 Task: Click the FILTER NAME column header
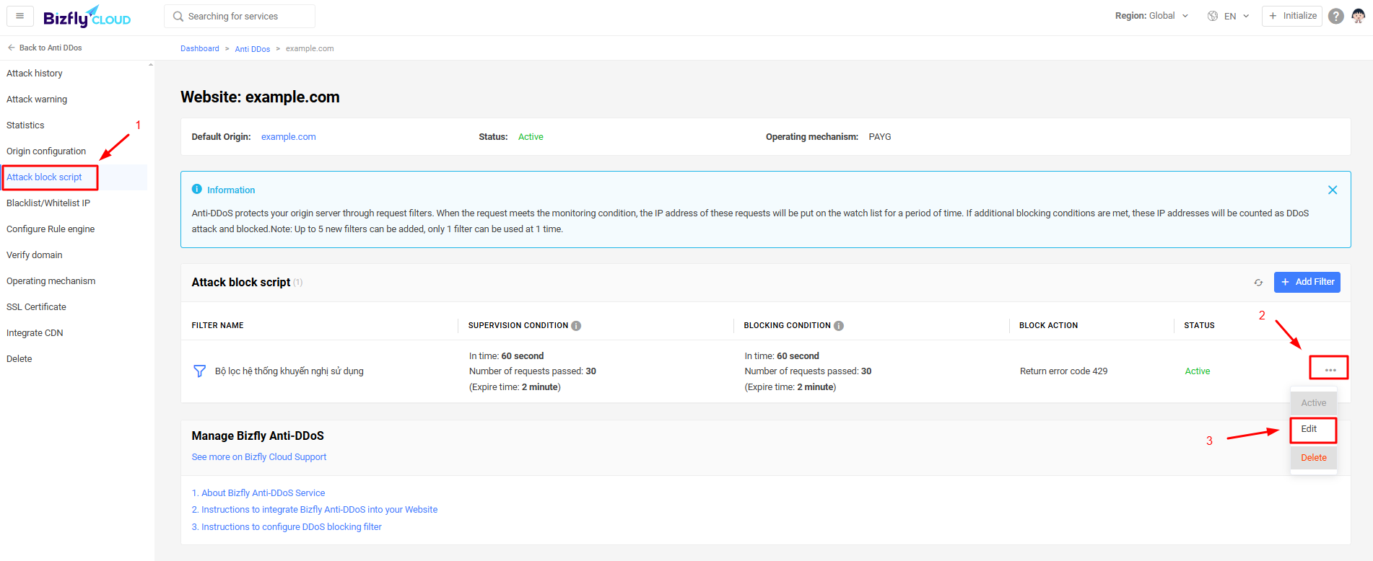tap(217, 326)
